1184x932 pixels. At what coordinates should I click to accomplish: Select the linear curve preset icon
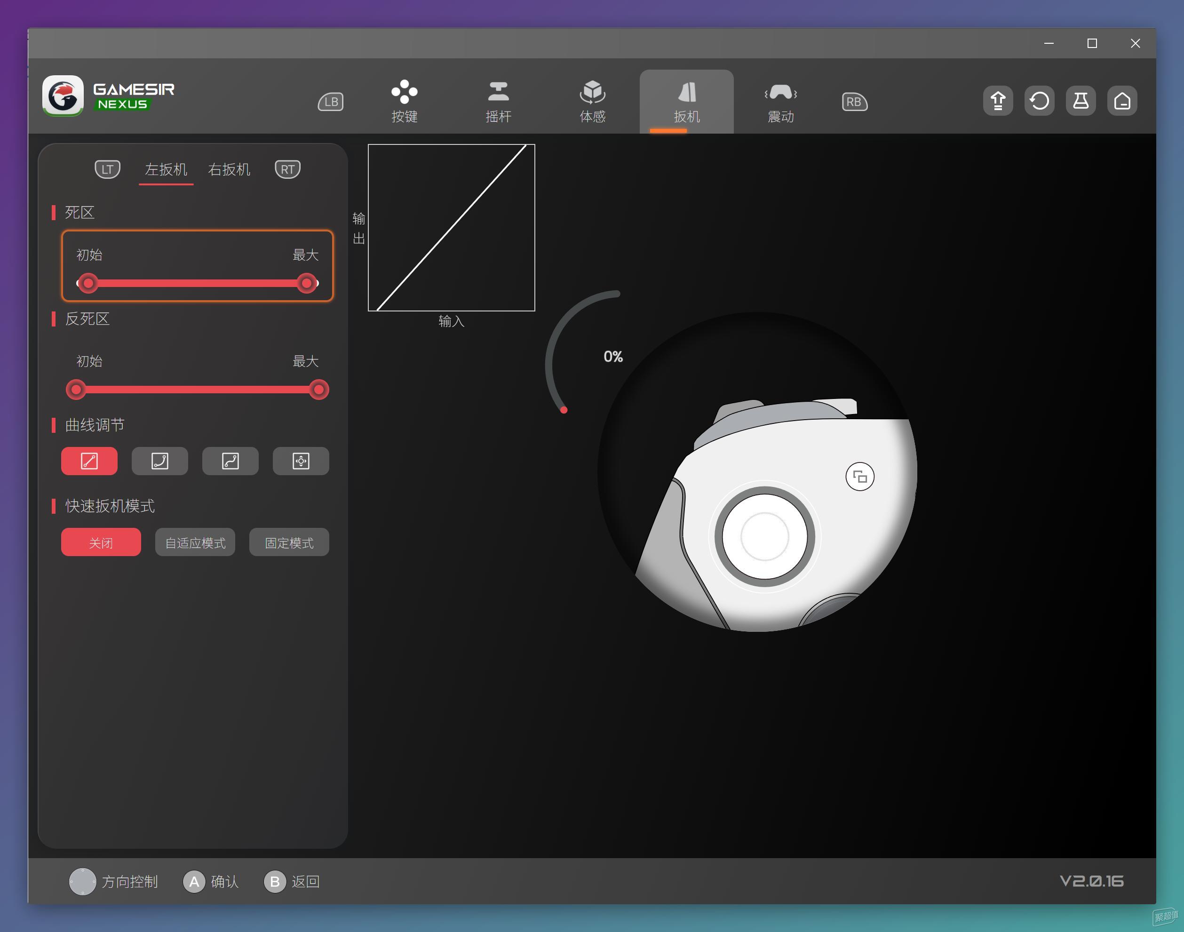[89, 461]
